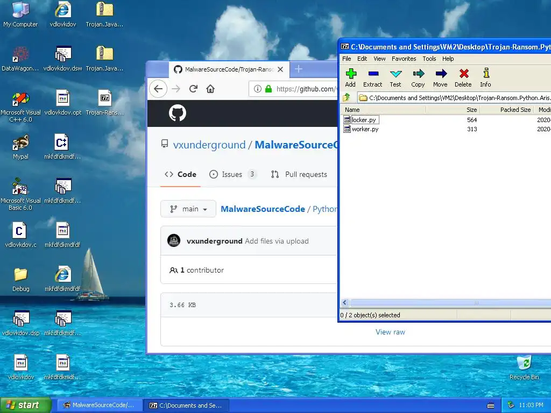This screenshot has width=551, height=413.
Task: Click the Copy icon in 7-Zip toolbar
Action: click(x=418, y=77)
